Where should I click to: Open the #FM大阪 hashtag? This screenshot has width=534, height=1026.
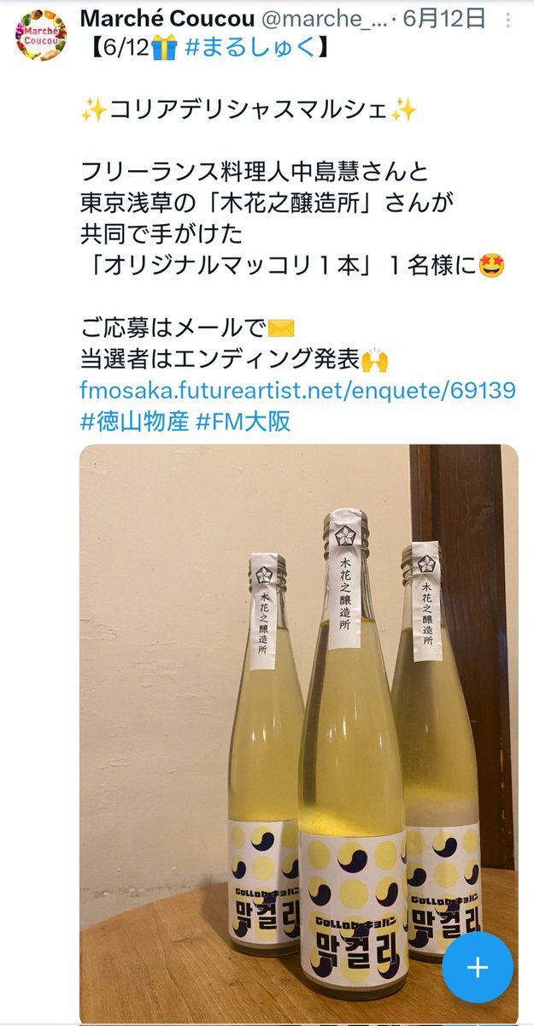[244, 422]
